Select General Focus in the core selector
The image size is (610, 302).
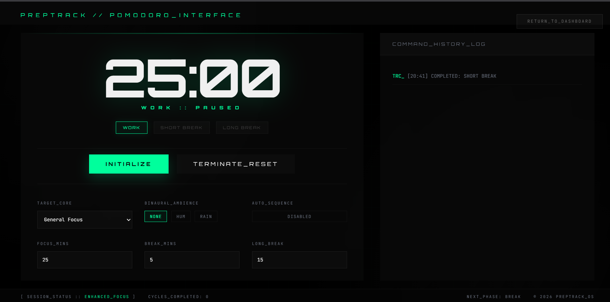pyautogui.click(x=84, y=220)
